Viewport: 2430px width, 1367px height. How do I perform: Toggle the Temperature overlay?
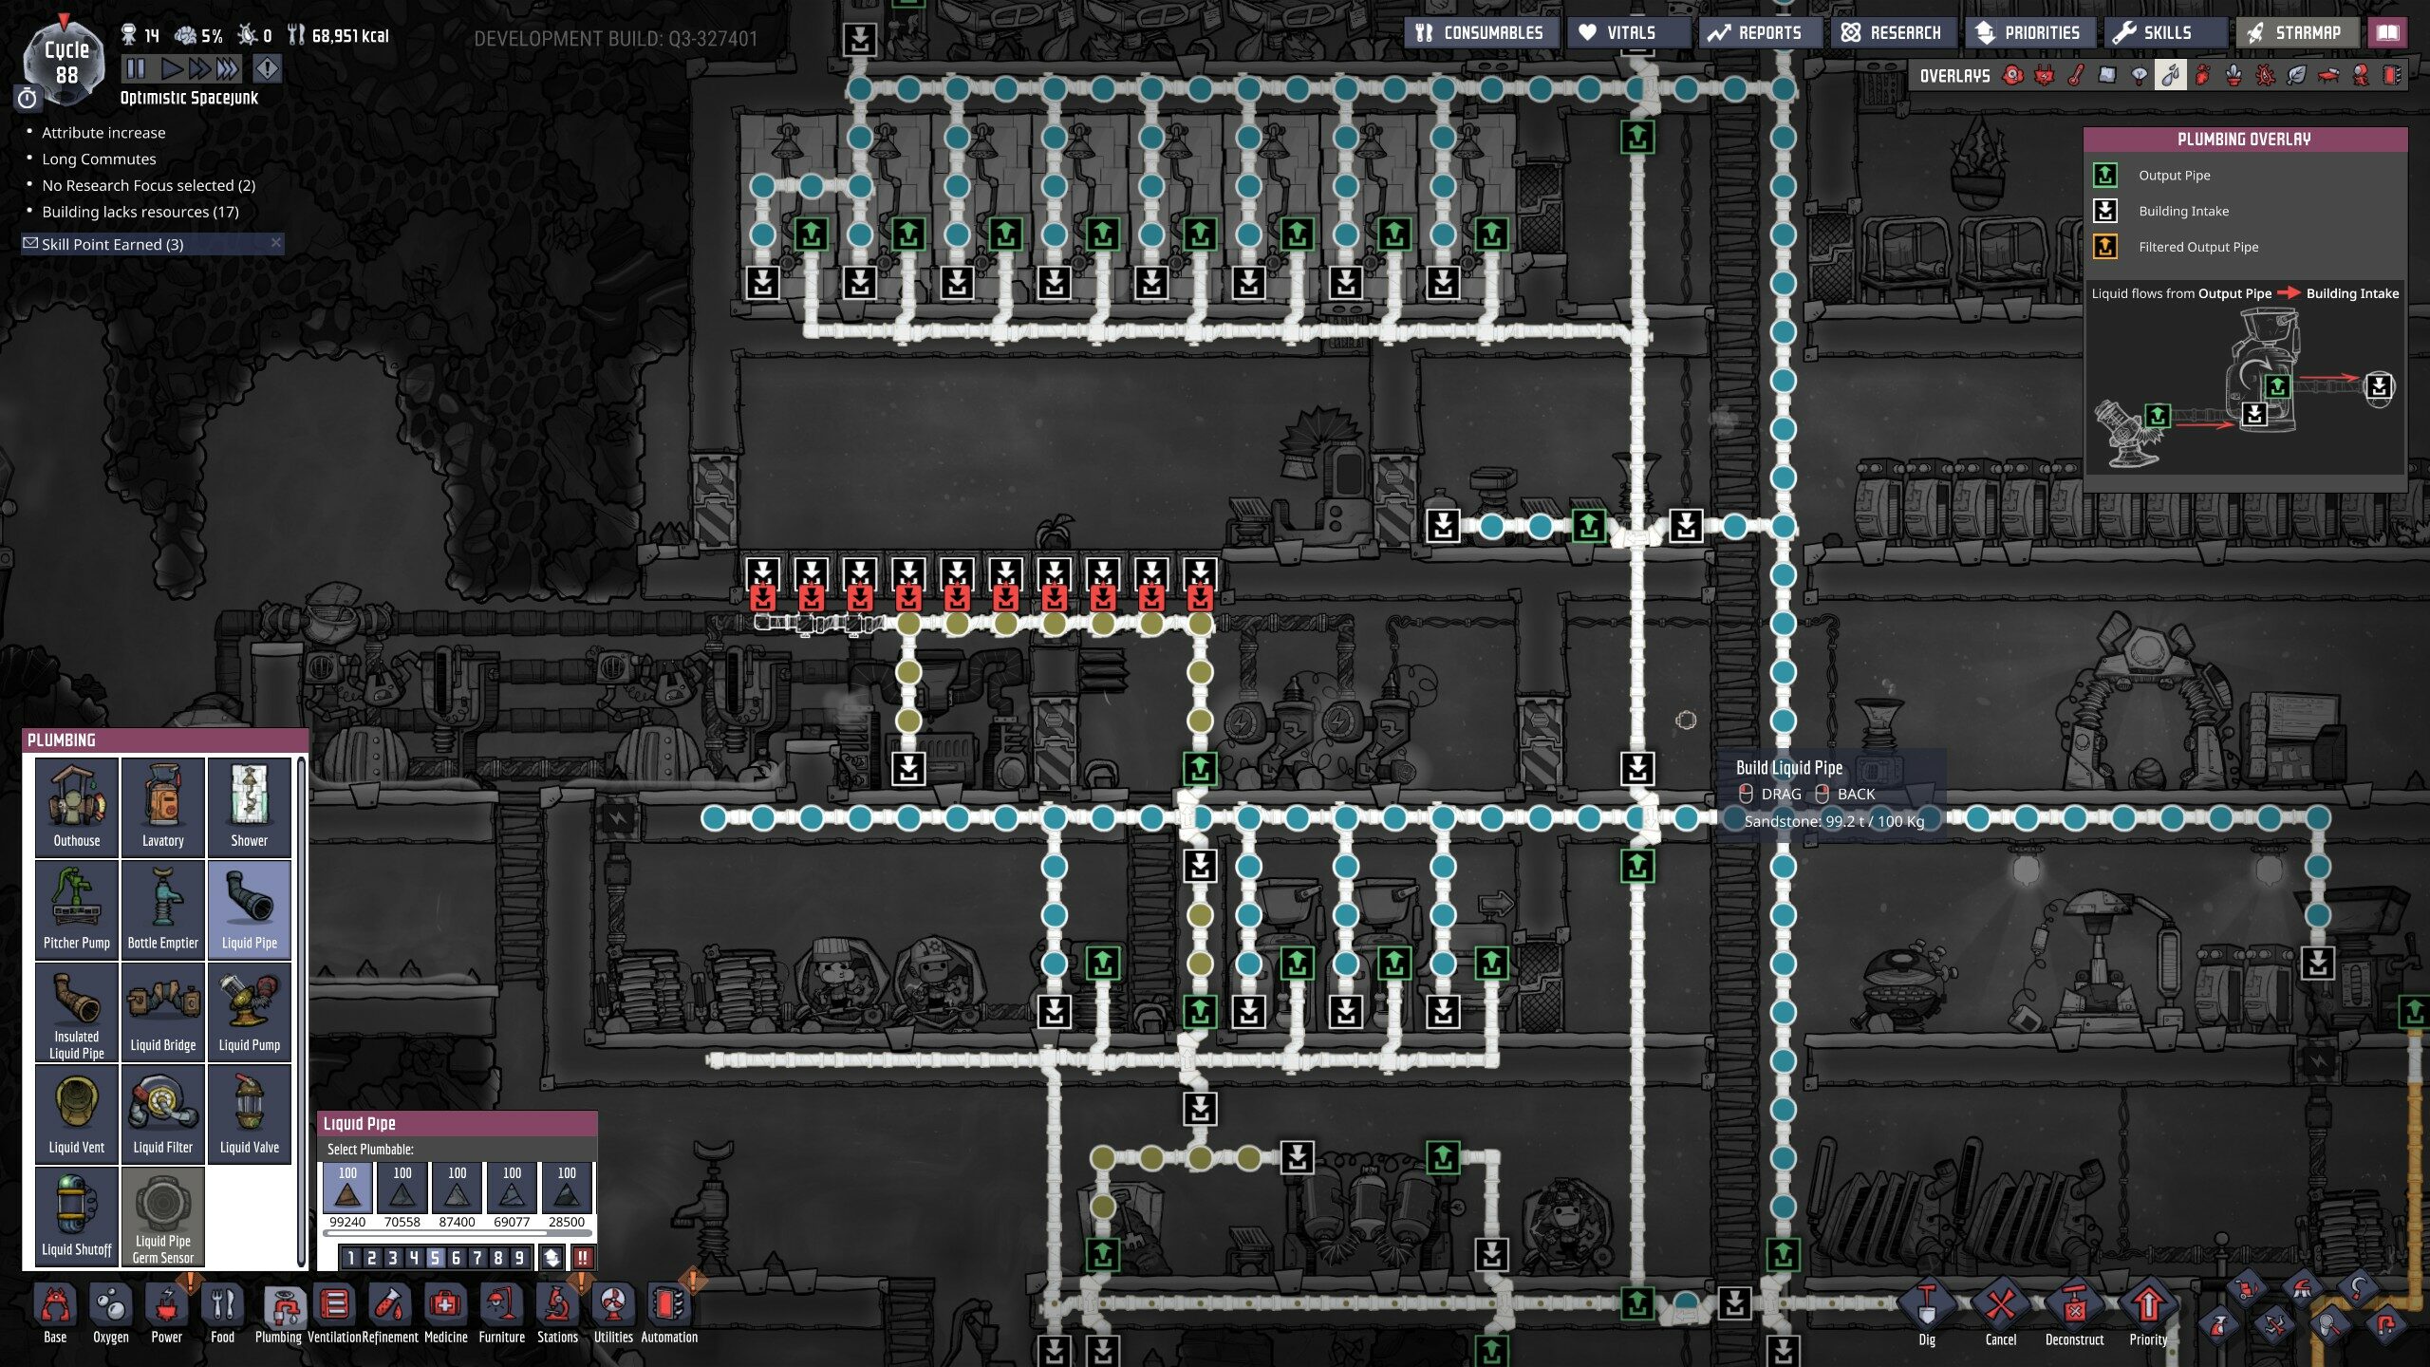pyautogui.click(x=2076, y=75)
